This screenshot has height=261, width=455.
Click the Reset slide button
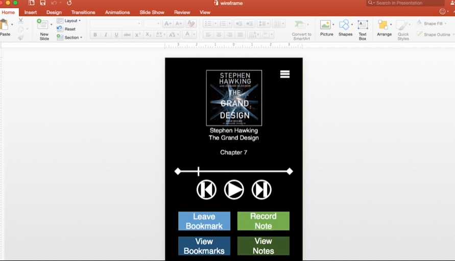pos(66,29)
